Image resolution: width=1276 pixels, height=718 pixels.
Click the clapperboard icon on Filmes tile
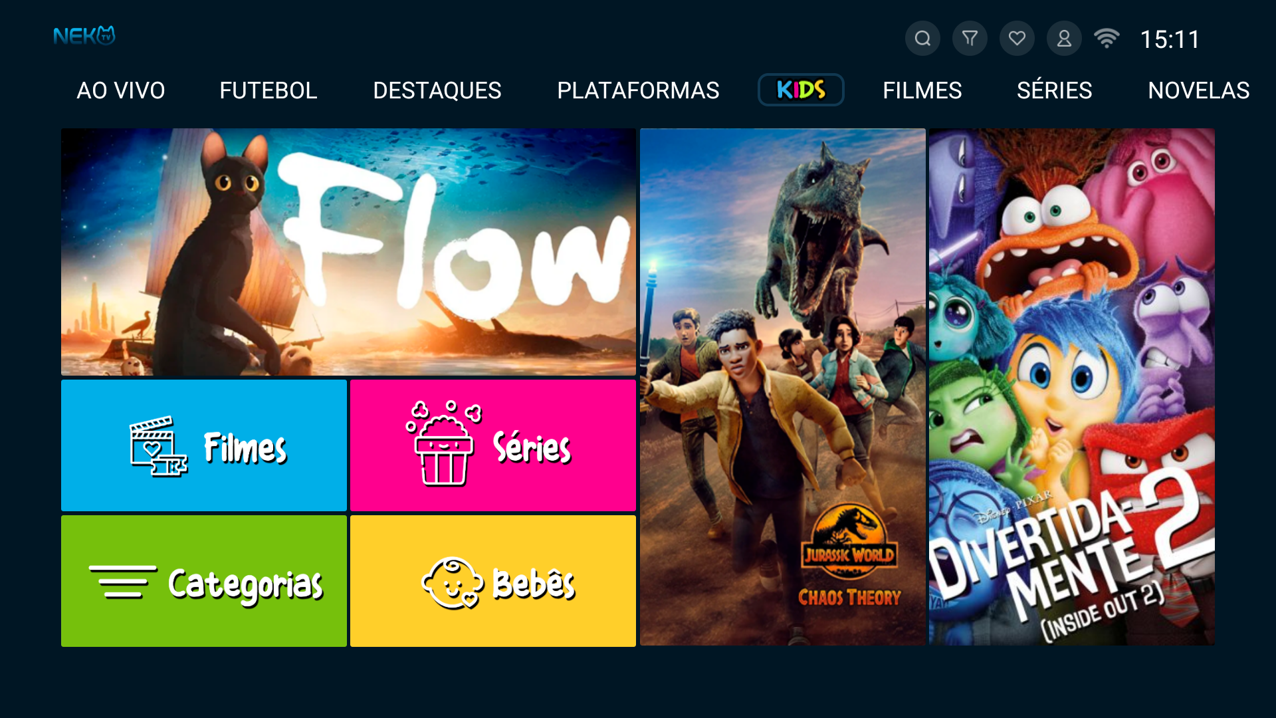click(x=158, y=446)
